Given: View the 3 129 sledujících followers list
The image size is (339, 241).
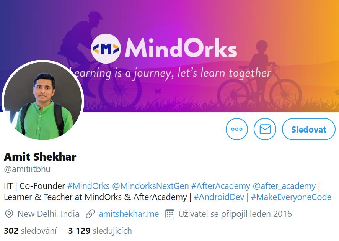Looking at the screenshot, I should (100, 231).
